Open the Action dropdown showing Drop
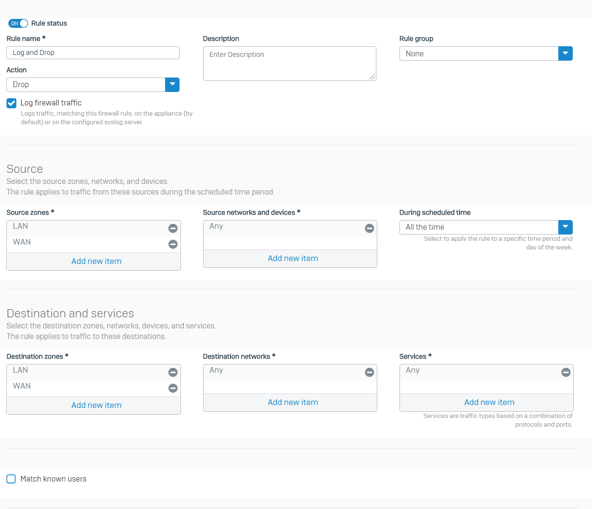This screenshot has width=592, height=509. click(93, 85)
